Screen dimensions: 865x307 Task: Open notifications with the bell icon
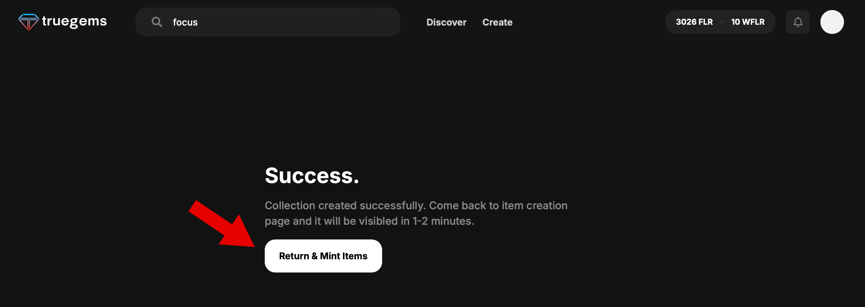(797, 22)
